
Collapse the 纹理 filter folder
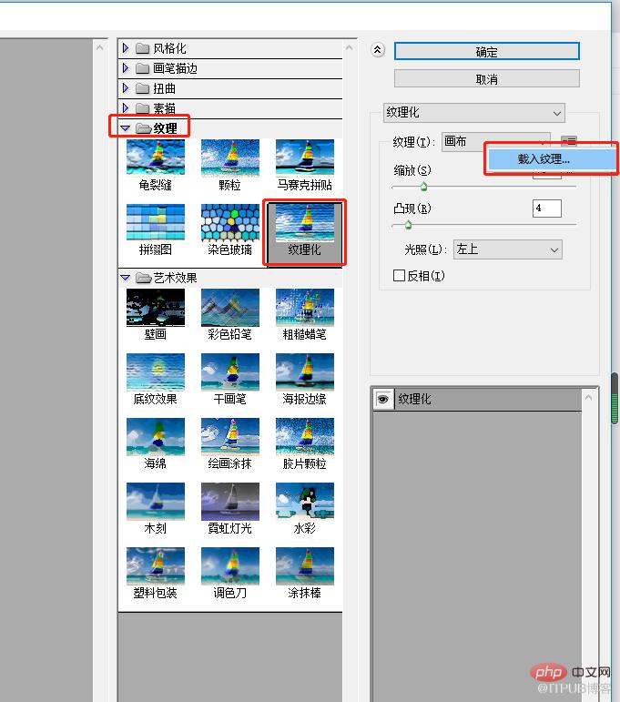pos(126,128)
